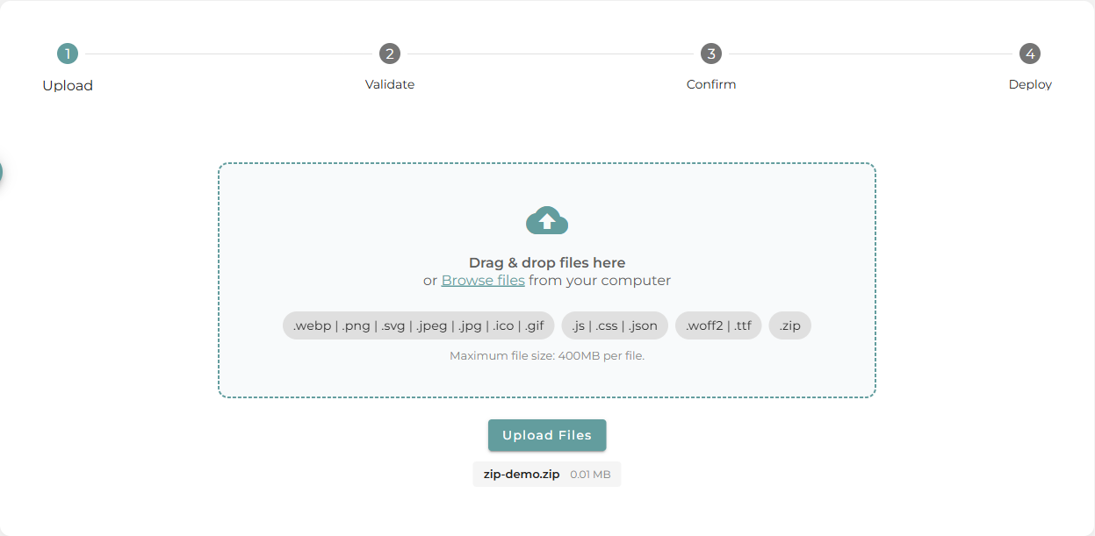Go to the Validate step label

tap(390, 85)
